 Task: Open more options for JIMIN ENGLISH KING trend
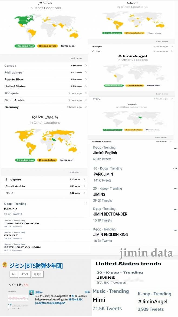[175, 230]
